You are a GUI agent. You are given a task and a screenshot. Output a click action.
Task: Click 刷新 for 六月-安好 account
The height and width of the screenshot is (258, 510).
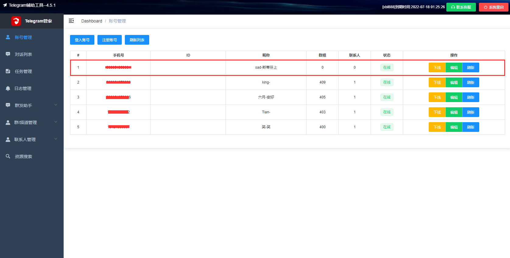(471, 97)
